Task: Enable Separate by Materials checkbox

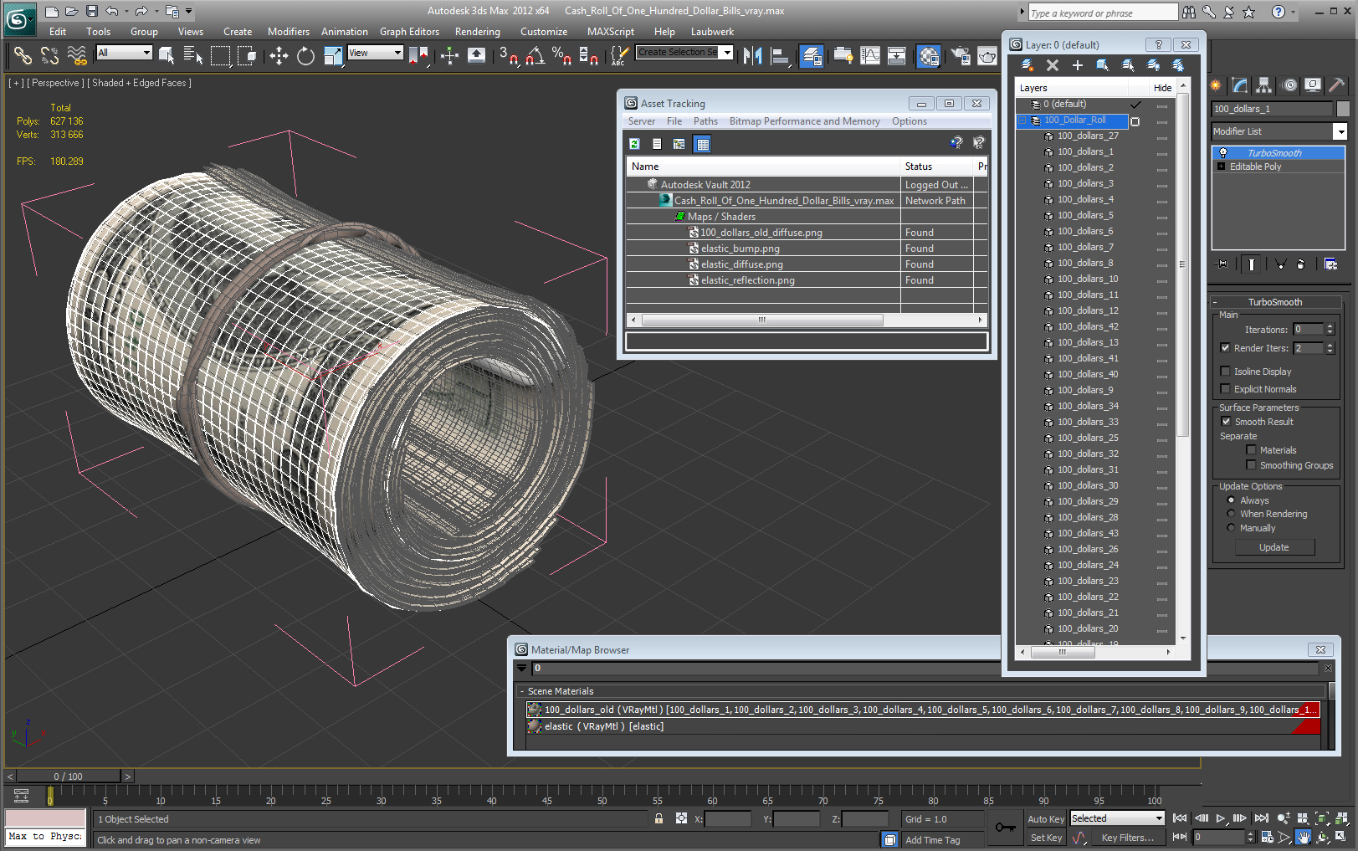Action: (x=1251, y=450)
